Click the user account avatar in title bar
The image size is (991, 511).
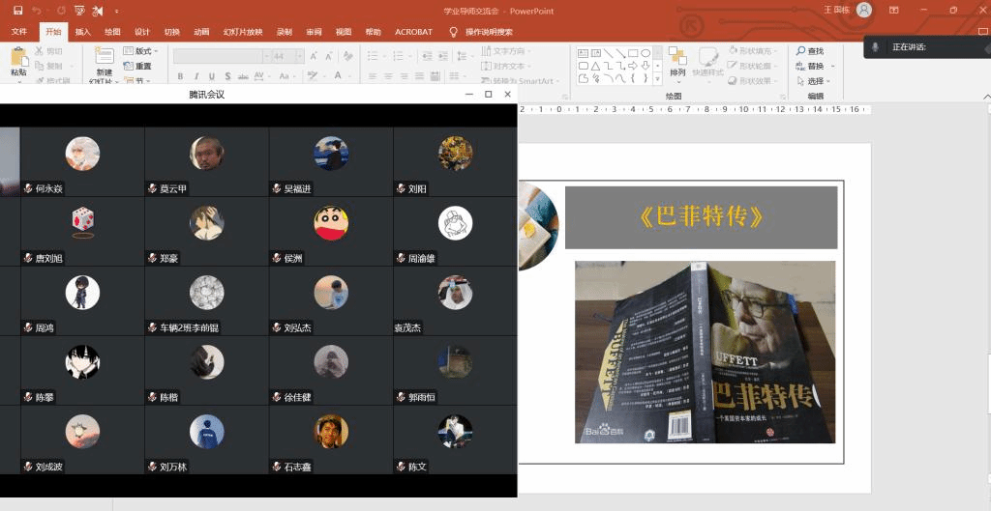click(864, 10)
